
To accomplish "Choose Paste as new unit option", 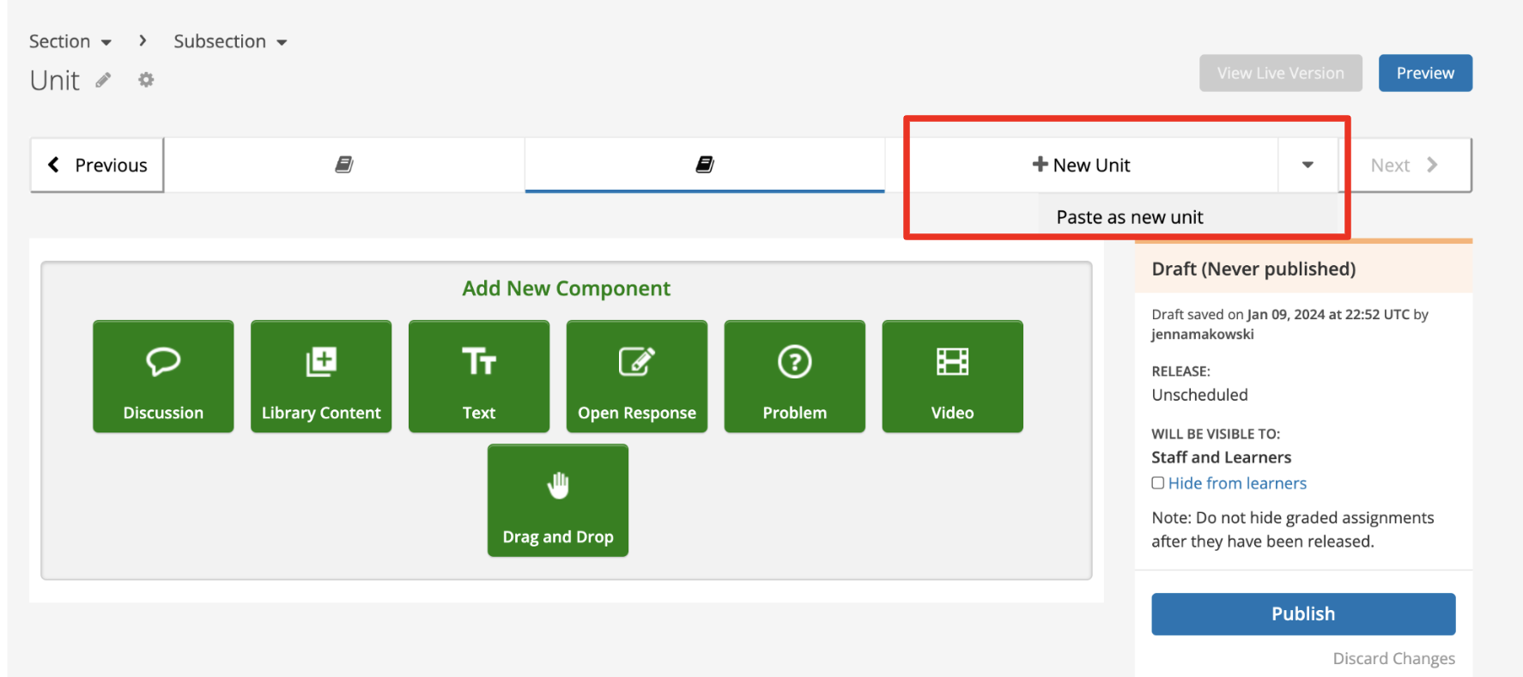I will 1129,217.
